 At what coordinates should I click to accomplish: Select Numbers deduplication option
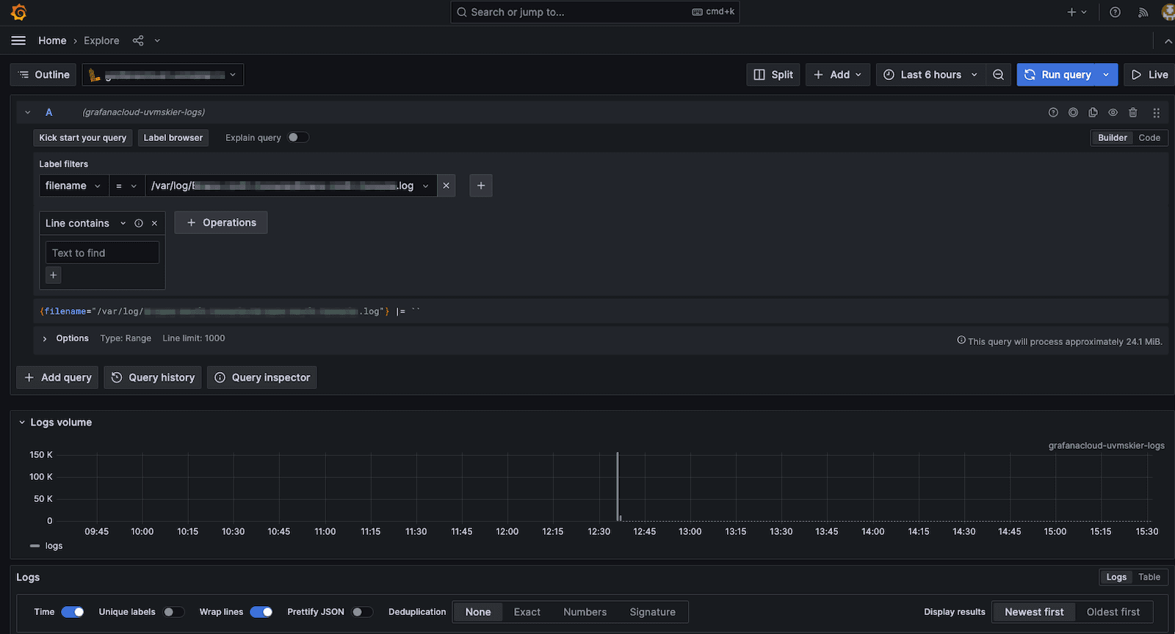click(x=585, y=612)
